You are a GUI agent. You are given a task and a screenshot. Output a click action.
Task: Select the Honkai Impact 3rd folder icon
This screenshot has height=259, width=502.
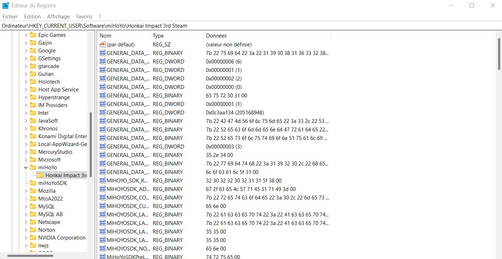[x=40, y=175]
